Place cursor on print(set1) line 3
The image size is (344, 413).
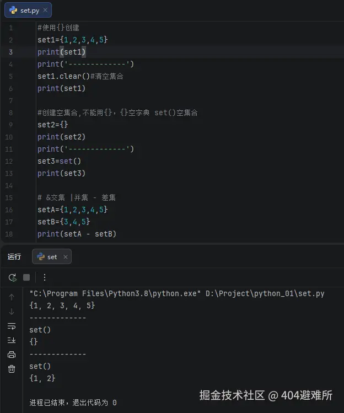[61, 52]
